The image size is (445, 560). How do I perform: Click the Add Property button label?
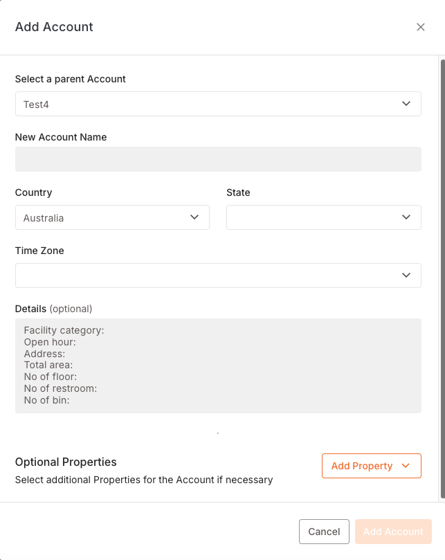coord(362,466)
